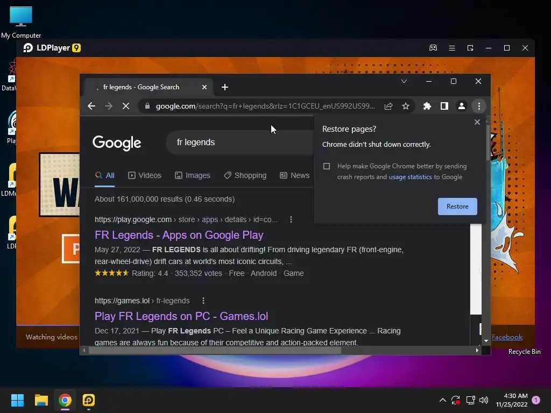Click the Chrome address bar URL
This screenshot has width=551, height=413.
pos(265,106)
